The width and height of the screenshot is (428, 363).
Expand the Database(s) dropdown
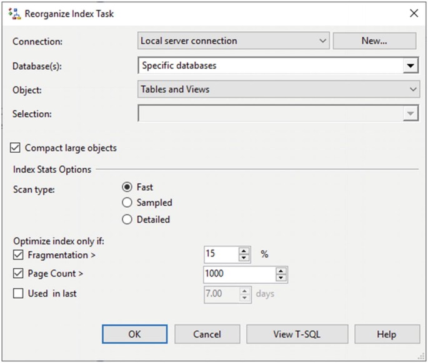click(410, 65)
